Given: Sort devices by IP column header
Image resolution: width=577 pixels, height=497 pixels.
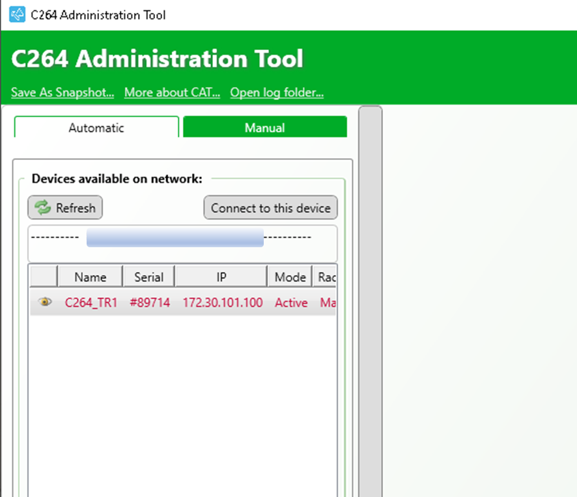Looking at the screenshot, I should pyautogui.click(x=221, y=276).
